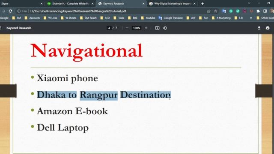The image size is (274, 154).
Task: Click the pink square extension icon
Action: (244, 11)
